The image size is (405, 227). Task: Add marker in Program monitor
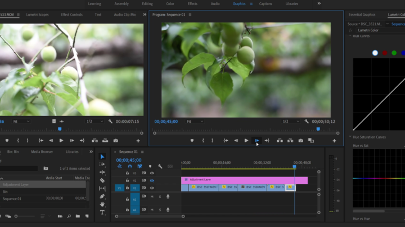click(192, 141)
